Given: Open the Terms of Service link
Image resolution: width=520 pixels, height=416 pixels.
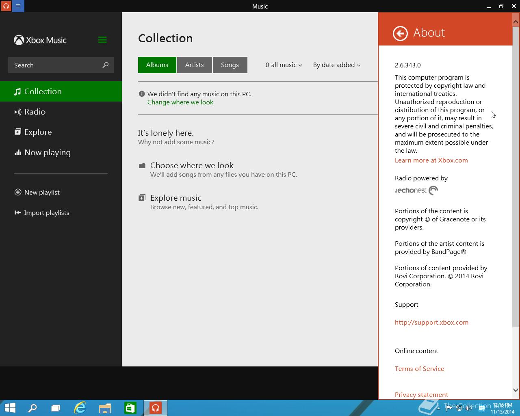Looking at the screenshot, I should click(x=419, y=368).
